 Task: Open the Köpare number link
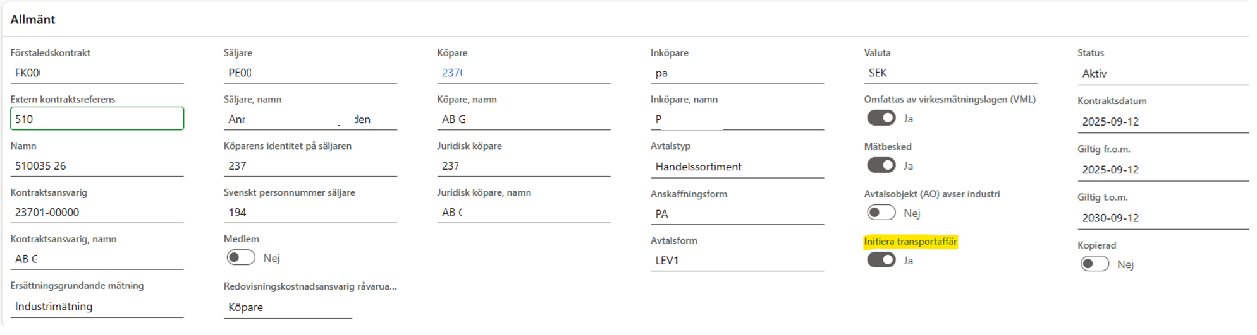pyautogui.click(x=451, y=73)
